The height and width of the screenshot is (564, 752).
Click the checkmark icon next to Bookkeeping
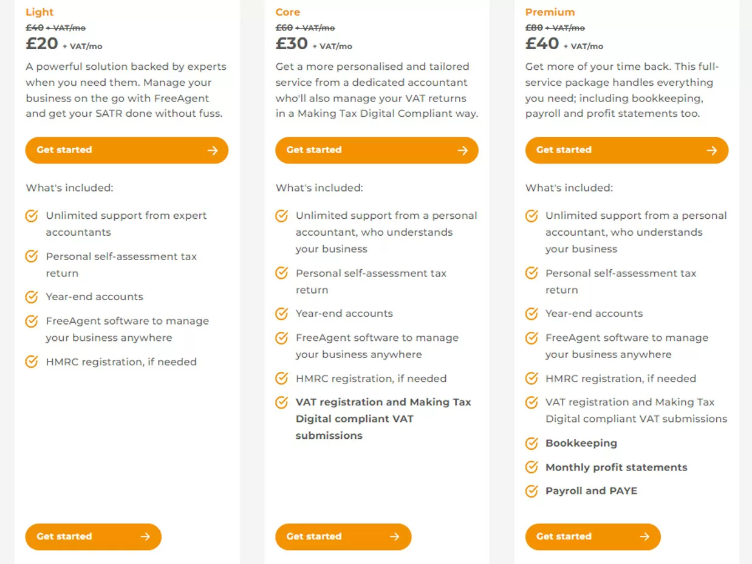coord(532,443)
